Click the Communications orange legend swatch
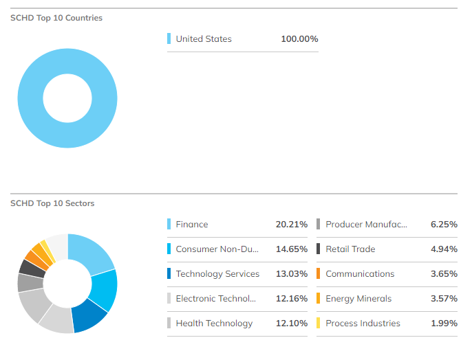 click(318, 273)
